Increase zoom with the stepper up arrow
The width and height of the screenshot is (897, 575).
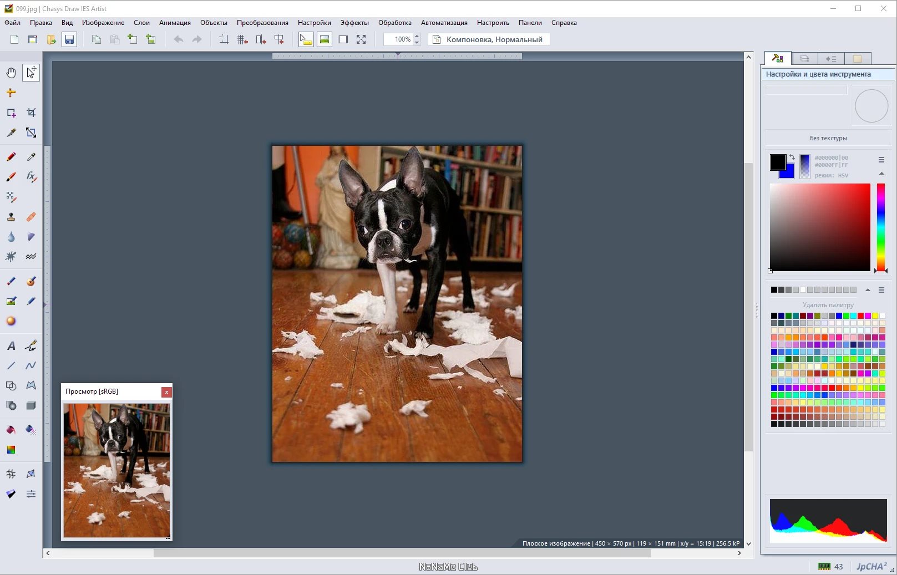417,36
